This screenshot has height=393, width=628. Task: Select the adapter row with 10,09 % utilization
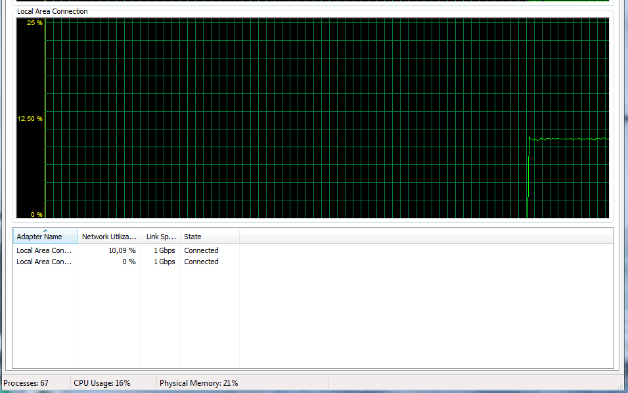pyautogui.click(x=126, y=250)
